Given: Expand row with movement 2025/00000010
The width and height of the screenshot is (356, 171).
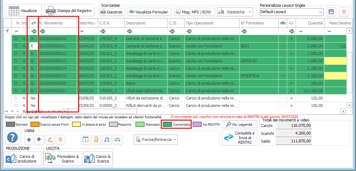Looking at the screenshot, I should point(16,38).
